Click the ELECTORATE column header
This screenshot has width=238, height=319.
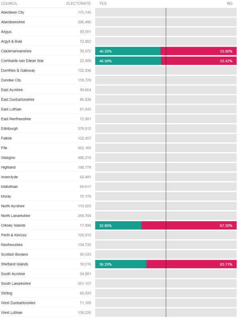(79, 4)
